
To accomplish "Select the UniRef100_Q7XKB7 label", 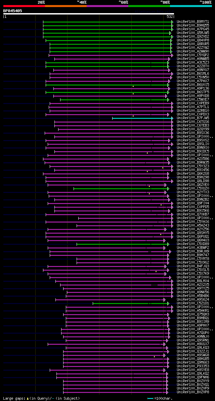I will (x=193, y=214).
